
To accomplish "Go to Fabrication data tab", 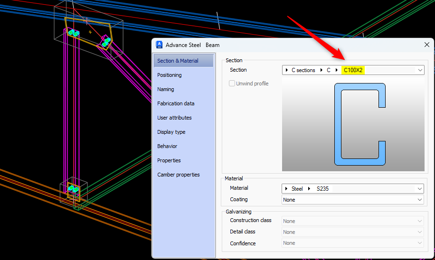I will pyautogui.click(x=176, y=103).
